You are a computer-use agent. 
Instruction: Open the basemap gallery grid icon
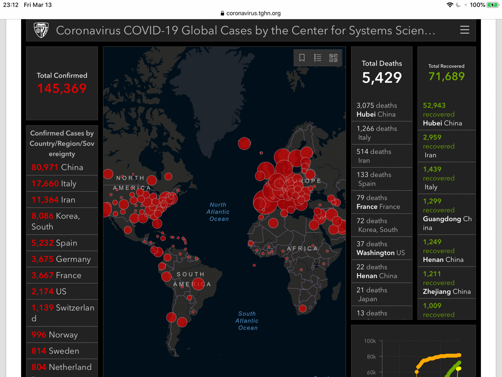[333, 58]
